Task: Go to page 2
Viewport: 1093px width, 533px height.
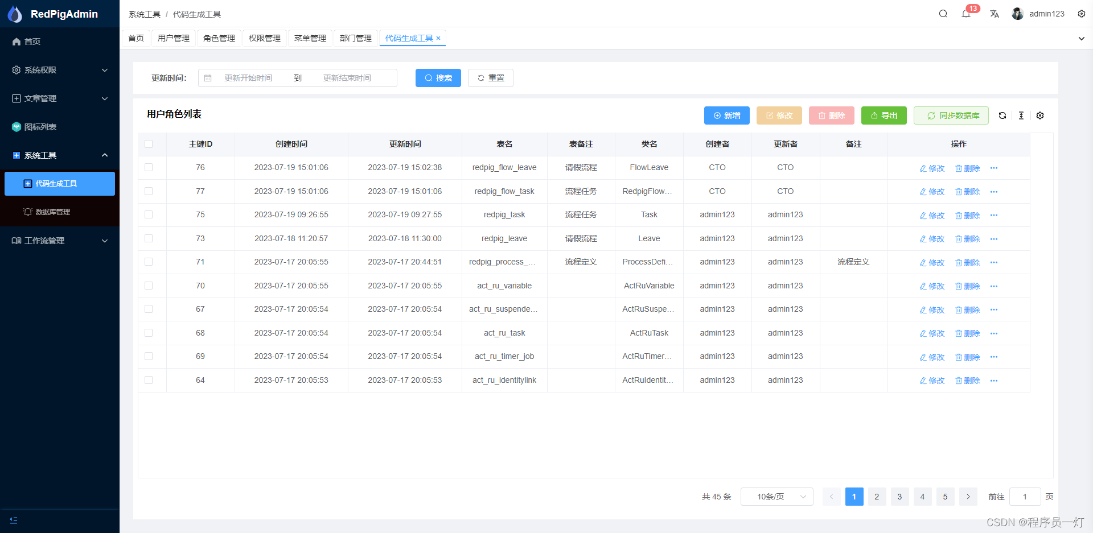Action: click(x=877, y=497)
